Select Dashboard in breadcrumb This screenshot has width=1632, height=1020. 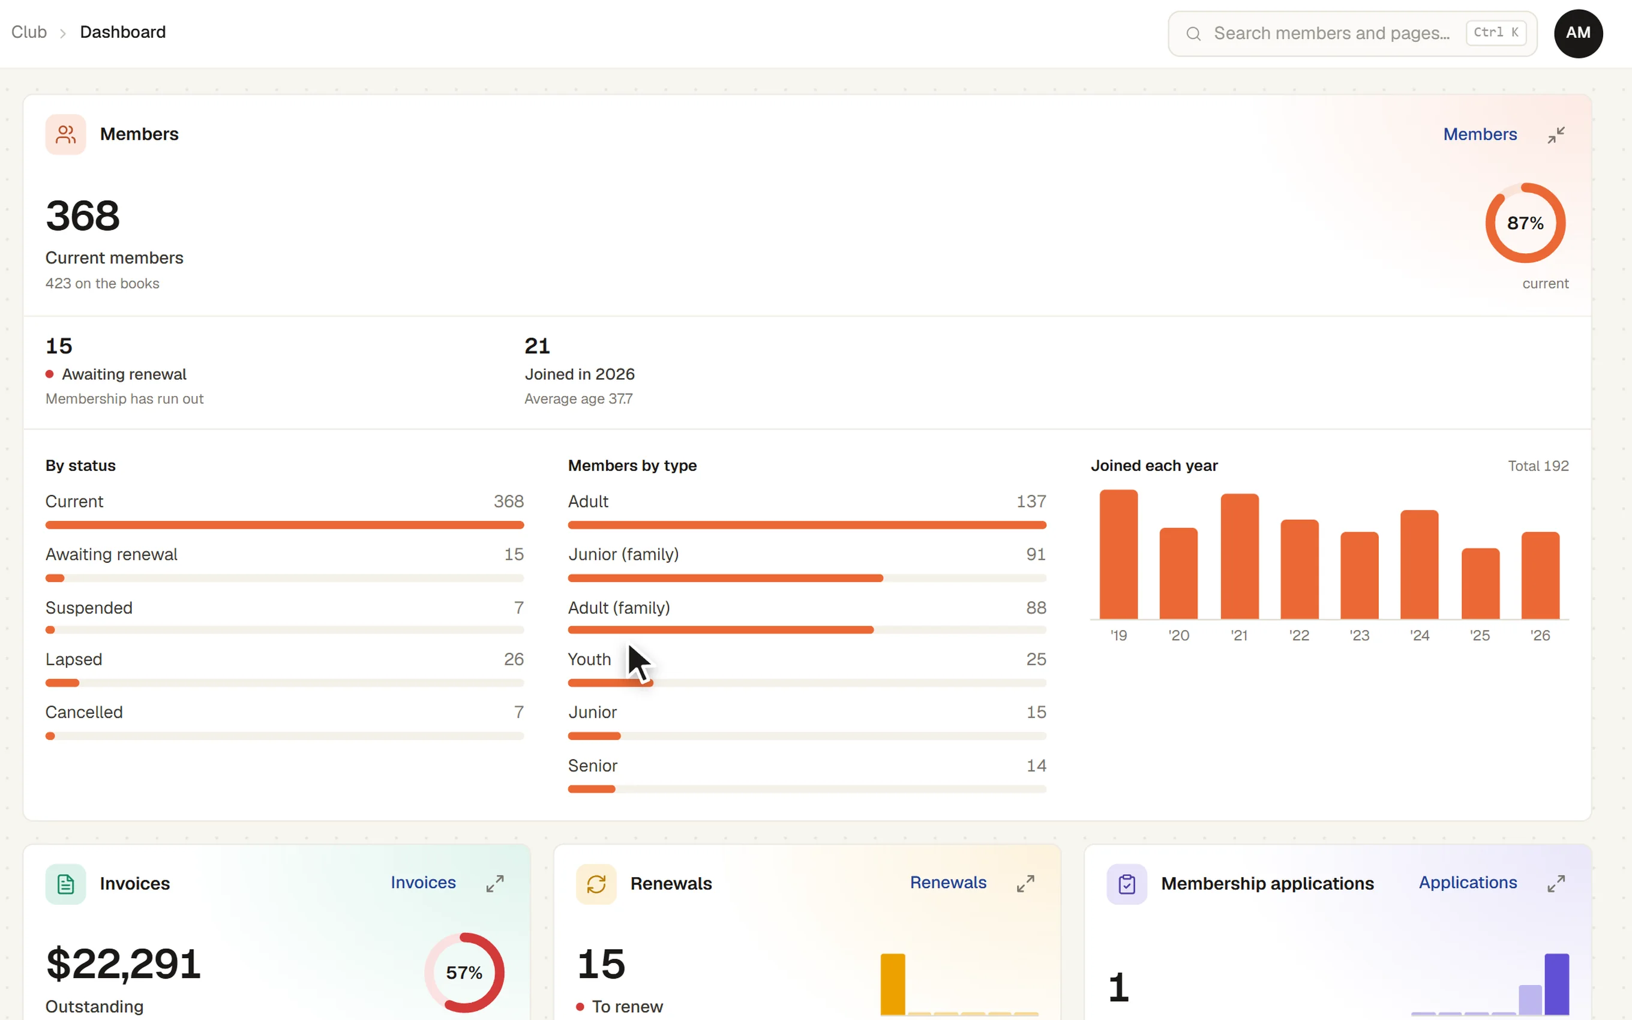click(123, 32)
